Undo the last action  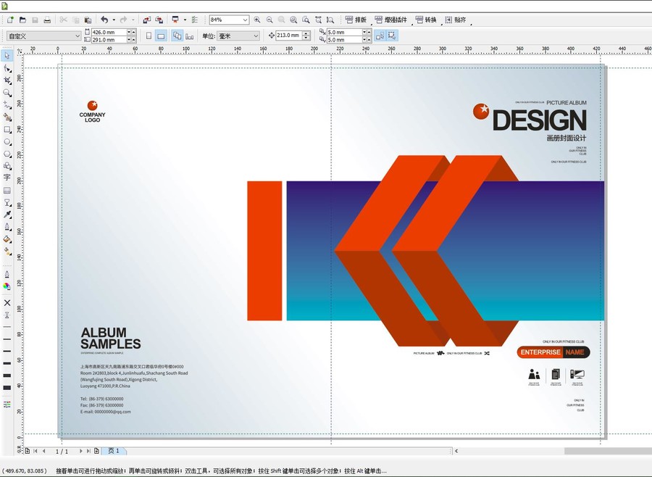point(104,20)
